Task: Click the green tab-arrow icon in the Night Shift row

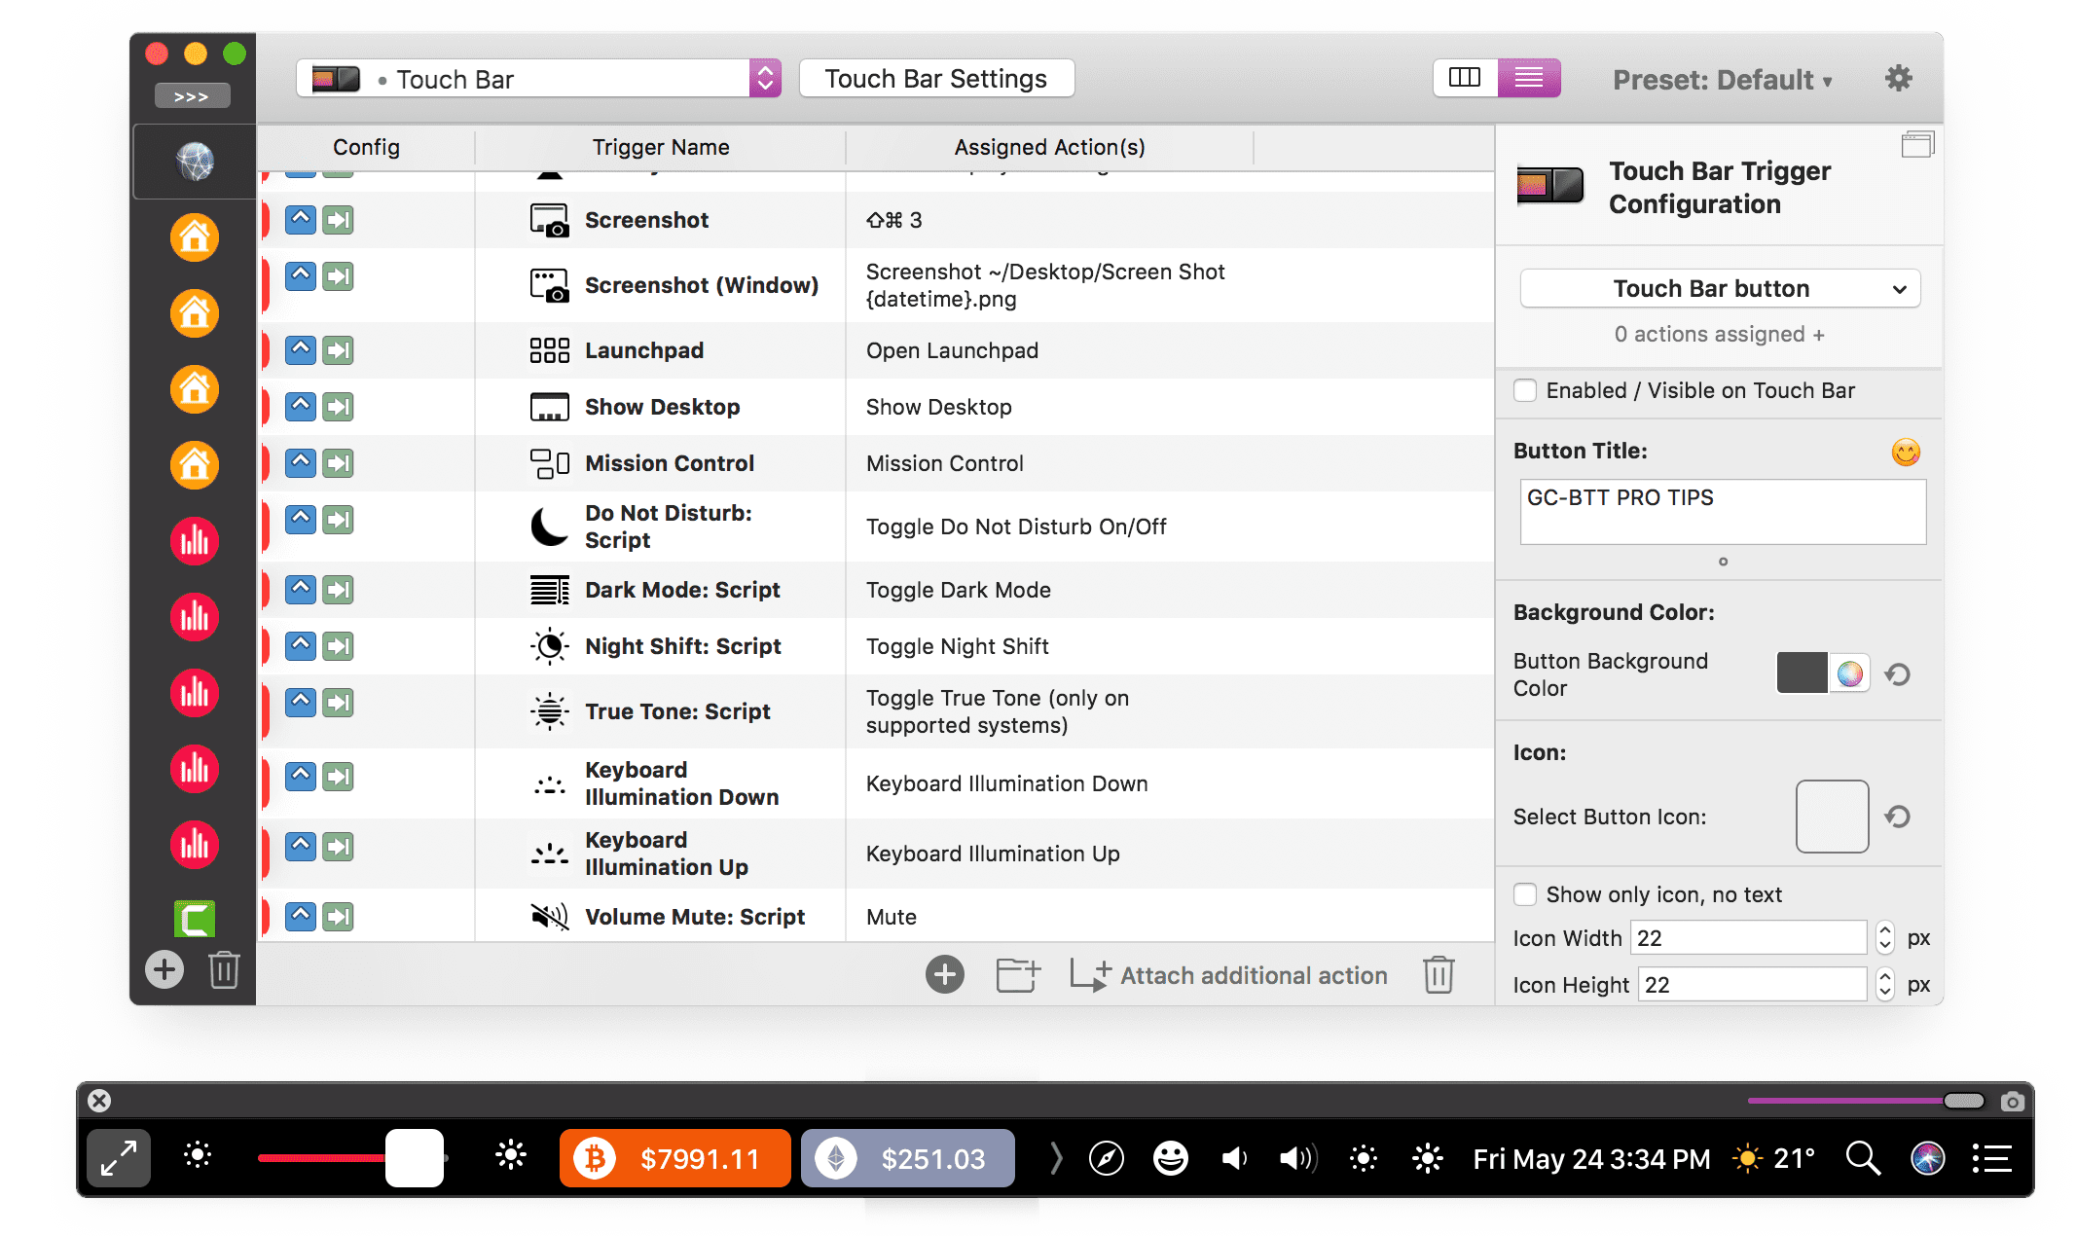Action: (x=338, y=646)
